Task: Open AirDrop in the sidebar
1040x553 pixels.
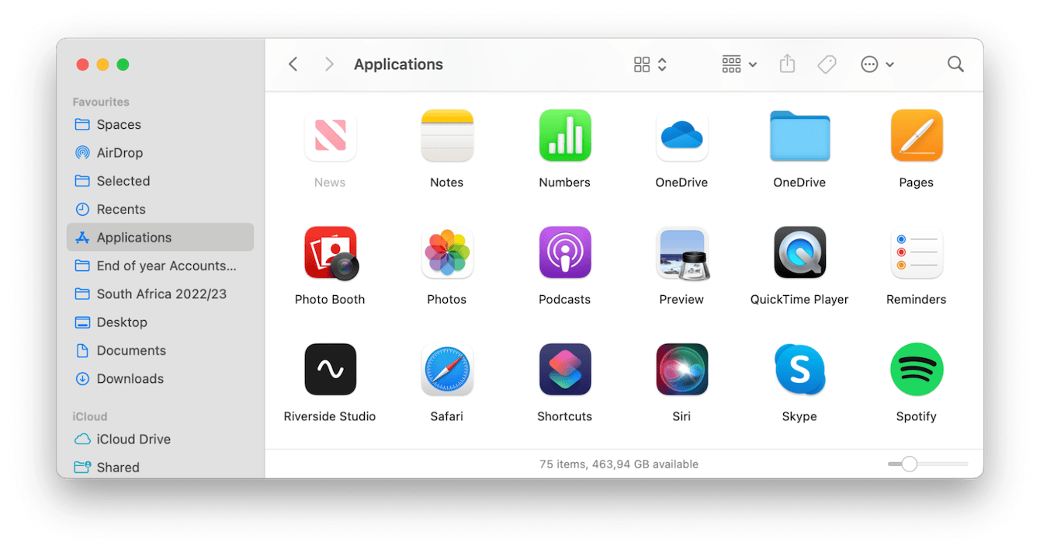Action: (160, 153)
